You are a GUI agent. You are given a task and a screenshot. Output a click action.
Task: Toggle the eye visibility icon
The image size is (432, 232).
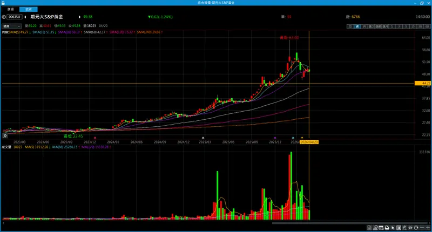[410, 228]
